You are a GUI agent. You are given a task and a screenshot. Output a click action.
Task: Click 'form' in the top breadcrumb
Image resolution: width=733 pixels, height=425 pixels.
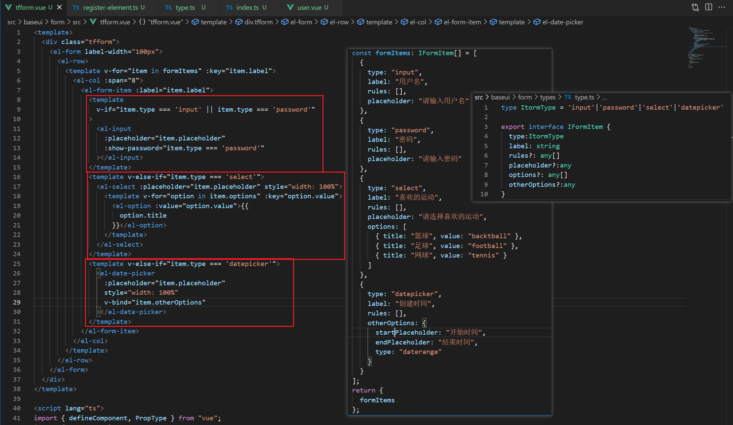coord(58,22)
